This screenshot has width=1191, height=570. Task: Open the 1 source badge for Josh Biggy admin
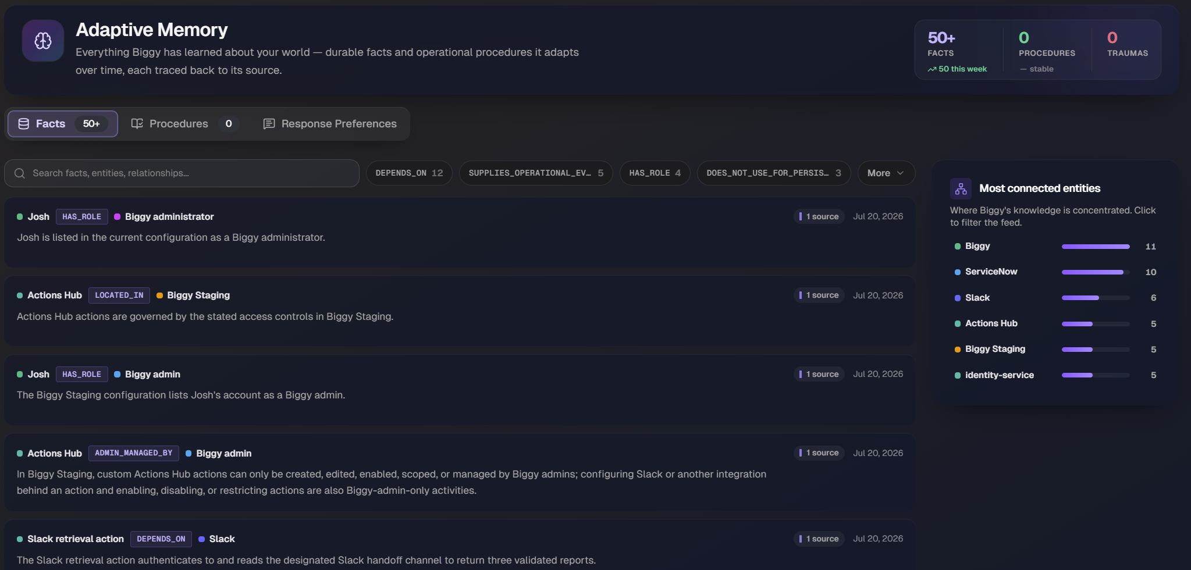819,374
